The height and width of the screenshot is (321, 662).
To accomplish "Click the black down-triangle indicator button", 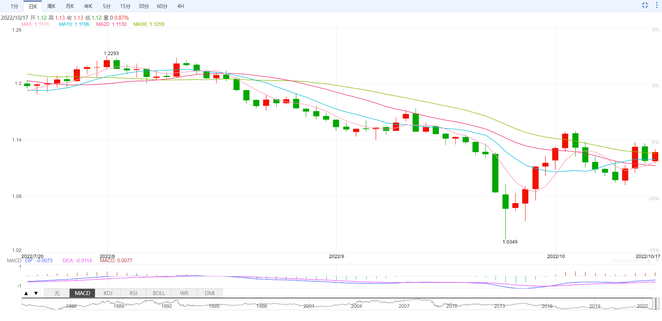I will click(x=36, y=293).
